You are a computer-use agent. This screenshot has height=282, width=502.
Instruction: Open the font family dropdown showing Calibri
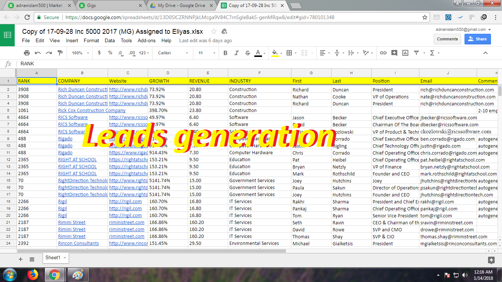172,53
